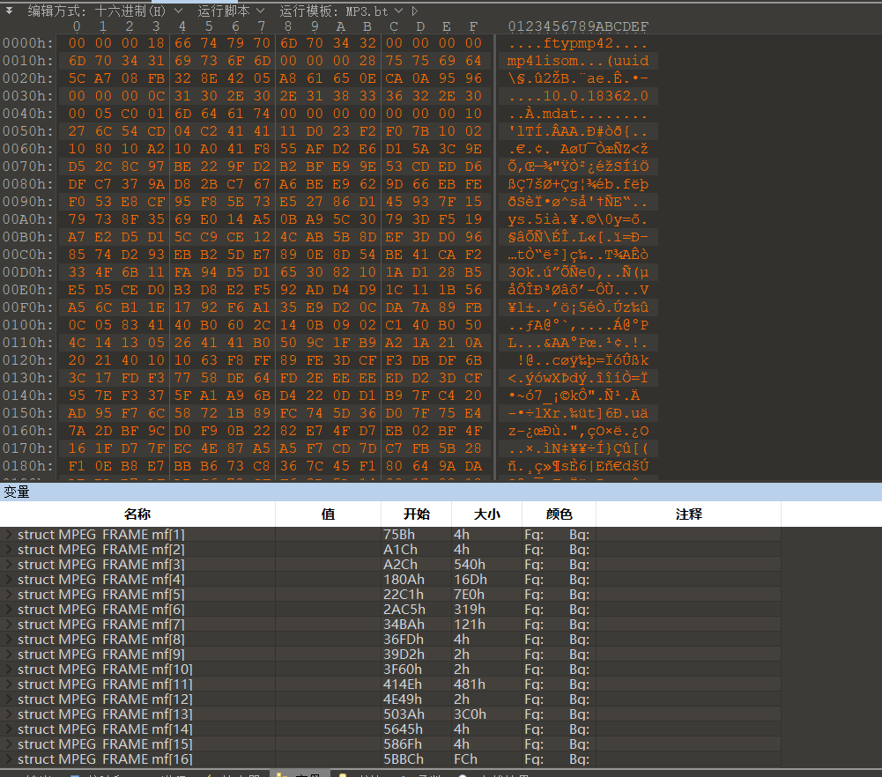Image resolution: width=882 pixels, height=777 pixels.
Task: Select the struct MPEG_FRAME mf[7] row
Action: (101, 625)
